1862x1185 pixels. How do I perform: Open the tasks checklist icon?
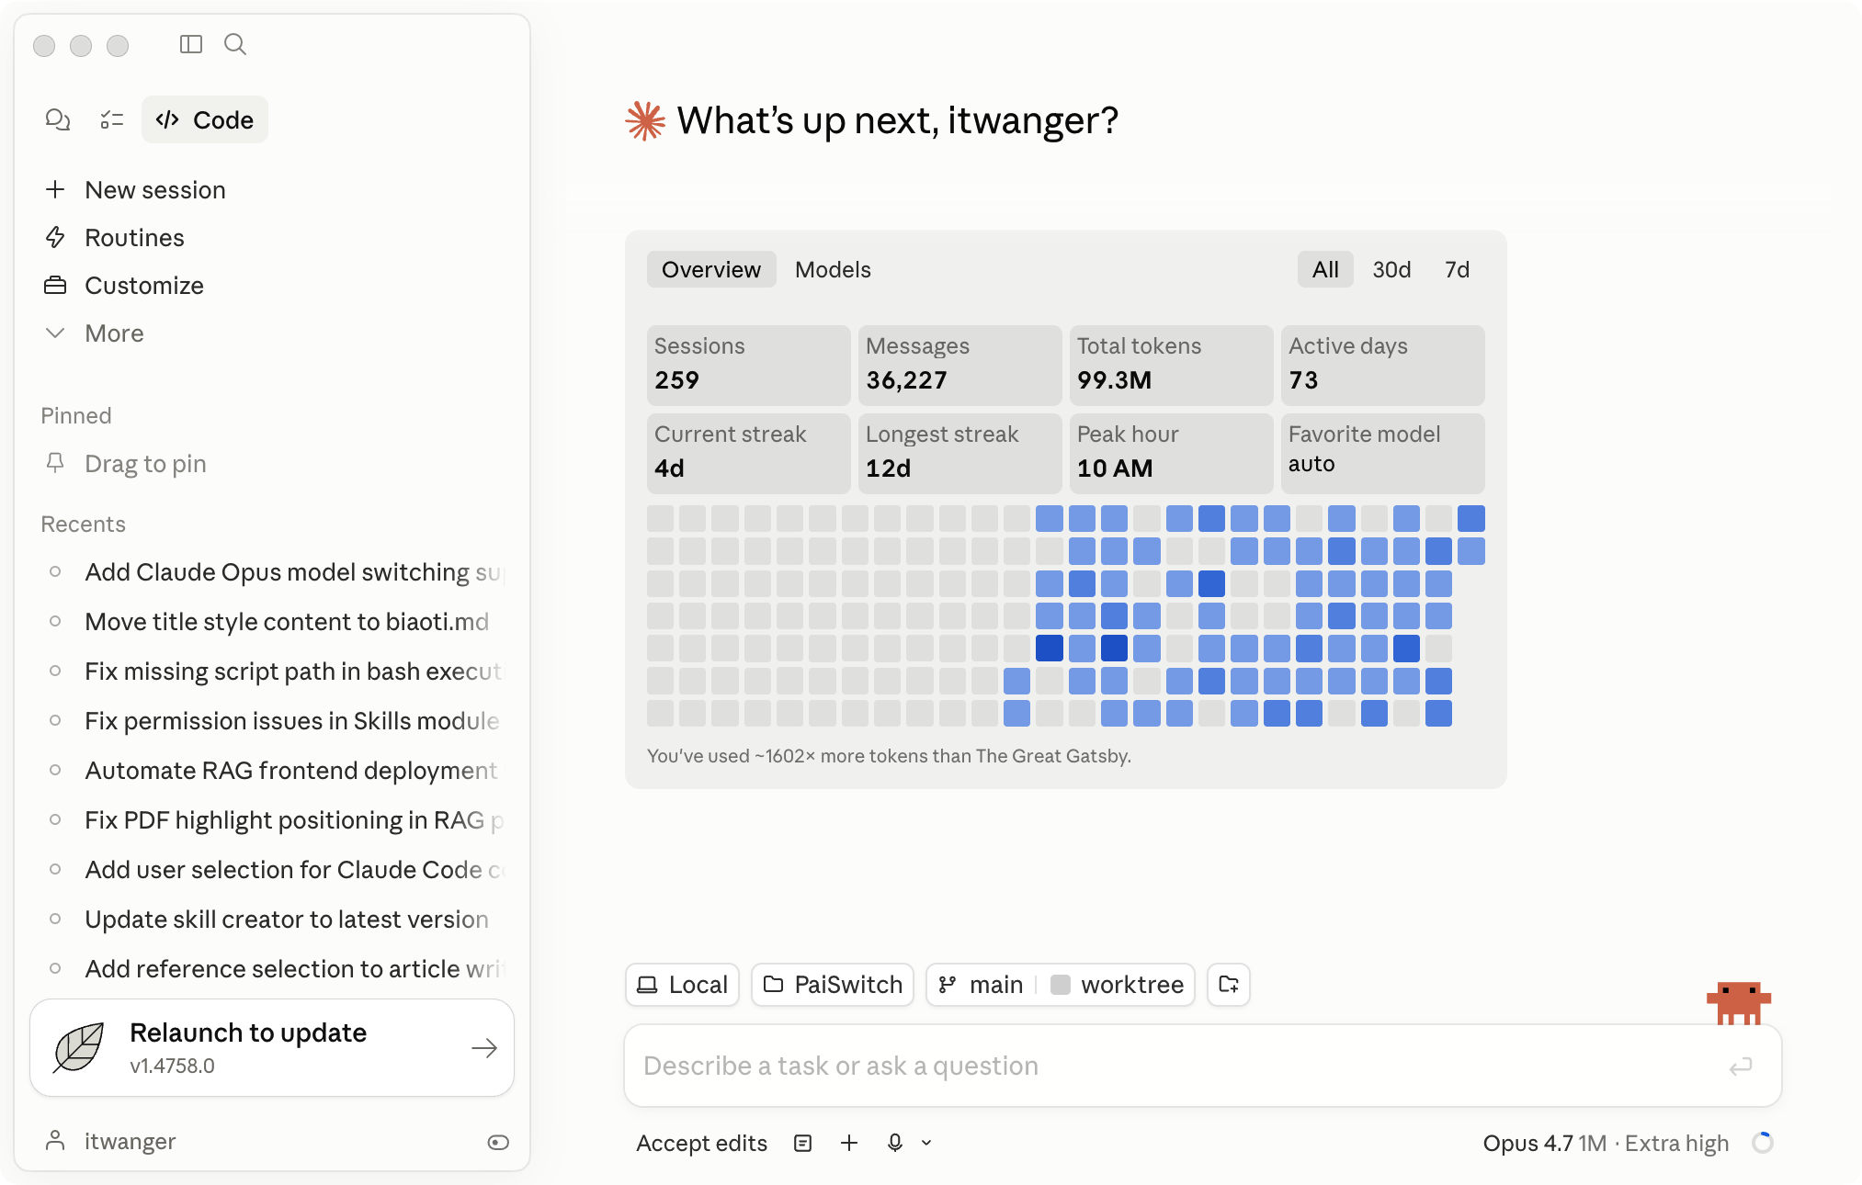[x=112, y=119]
